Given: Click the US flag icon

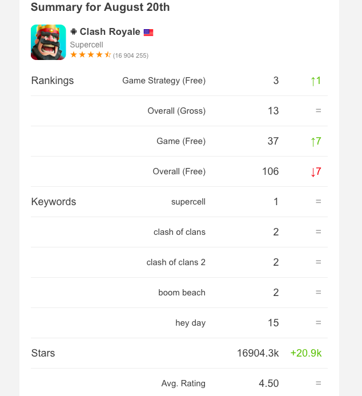Looking at the screenshot, I should tap(148, 33).
